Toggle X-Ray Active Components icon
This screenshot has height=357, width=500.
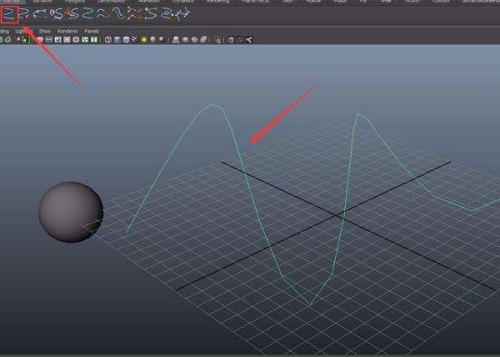240,40
